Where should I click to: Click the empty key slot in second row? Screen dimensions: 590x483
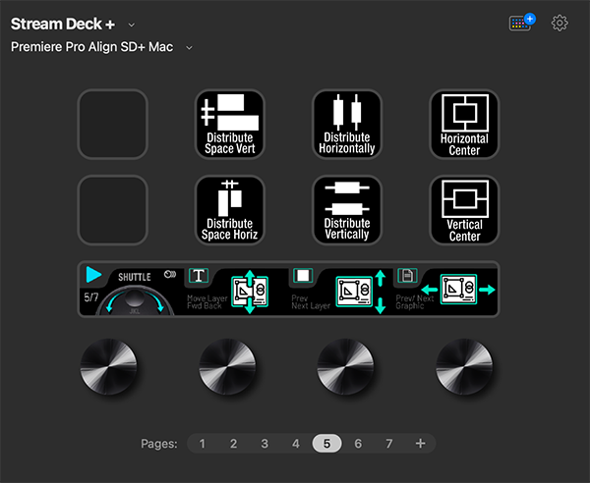pos(112,210)
